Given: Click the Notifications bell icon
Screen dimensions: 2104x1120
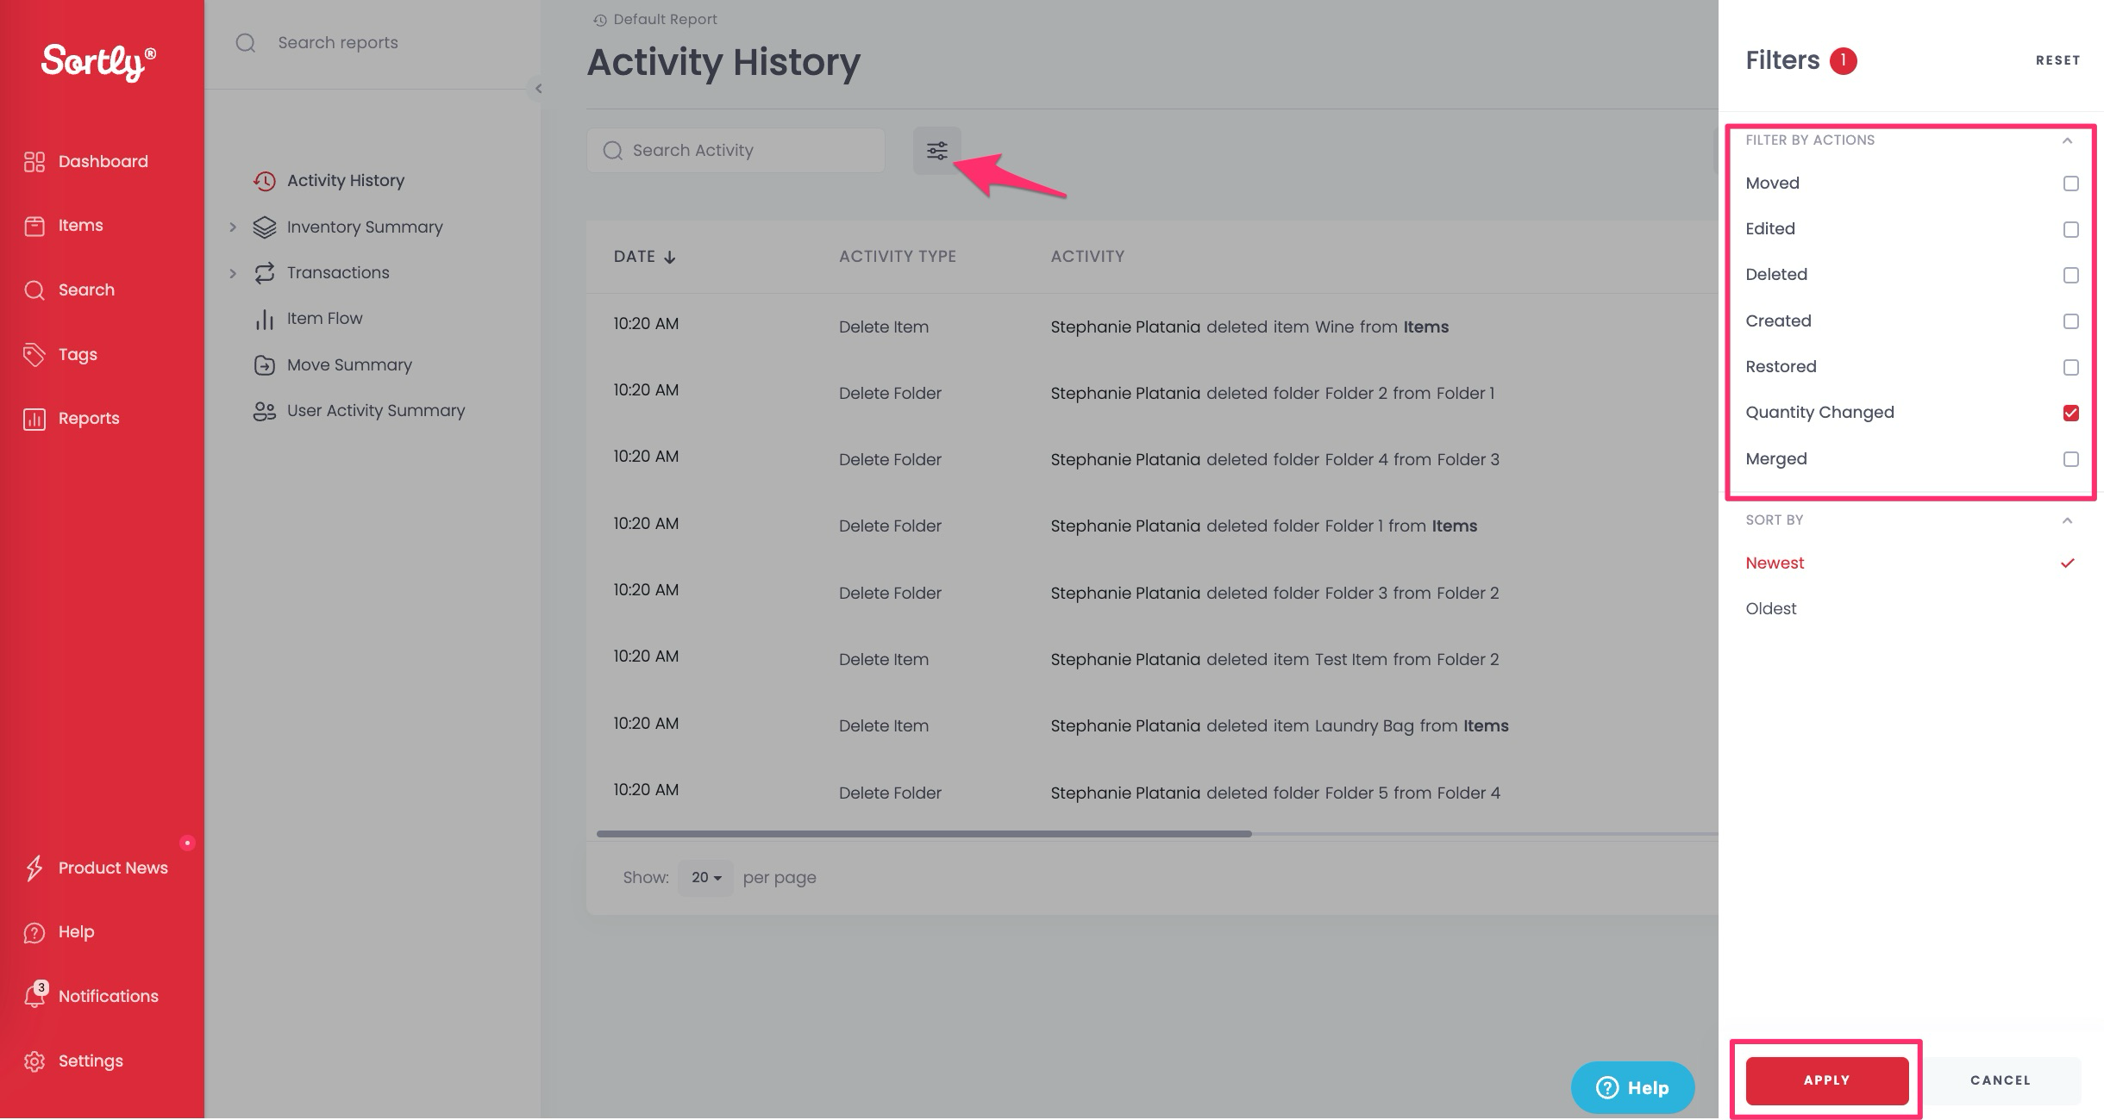Looking at the screenshot, I should click(x=34, y=996).
